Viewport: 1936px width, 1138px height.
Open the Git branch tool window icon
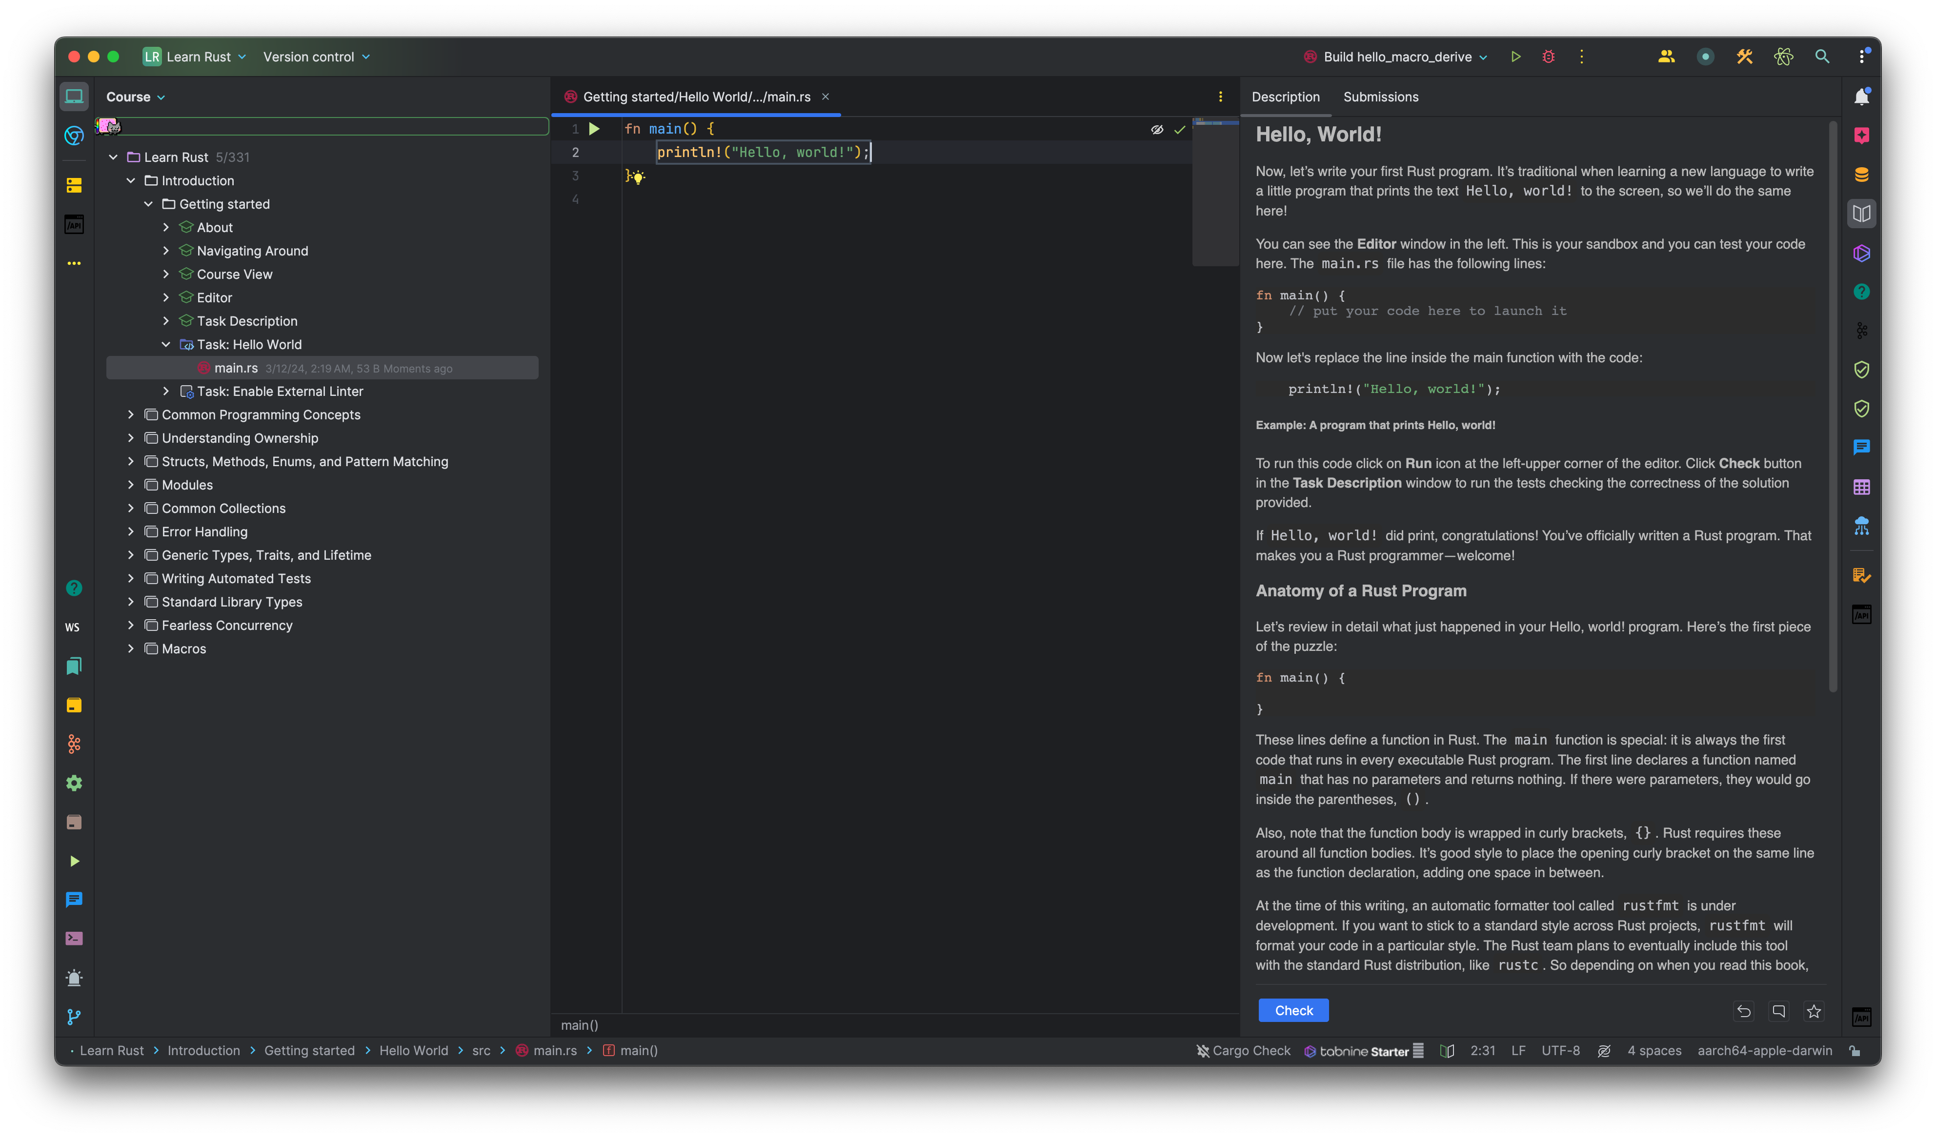point(74,1017)
